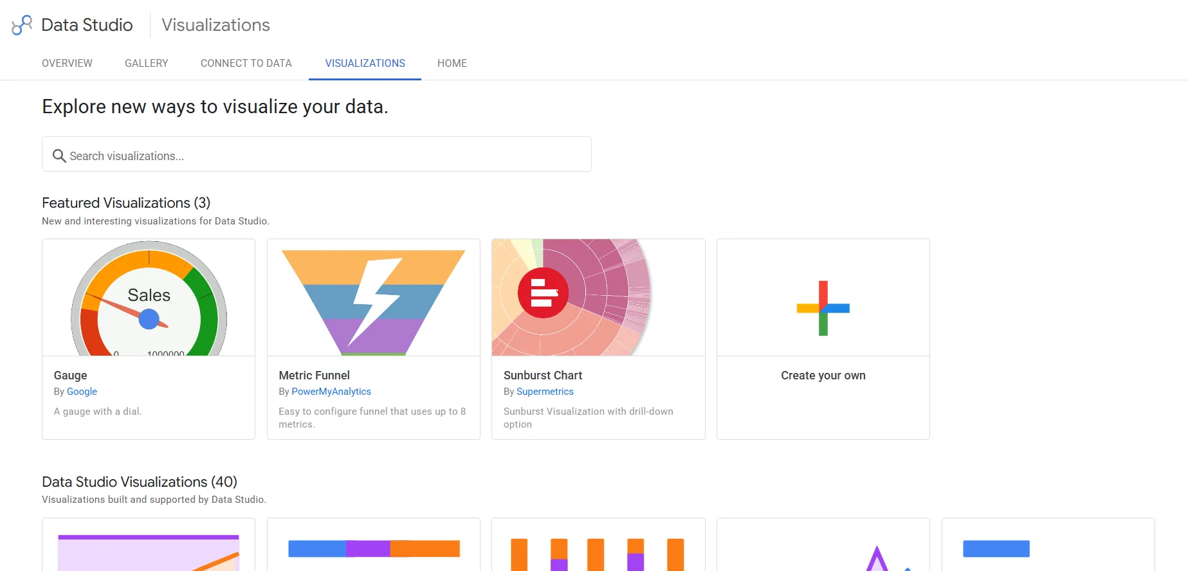This screenshot has height=571, width=1188.
Task: Follow the Supermetrics author link
Action: [545, 392]
